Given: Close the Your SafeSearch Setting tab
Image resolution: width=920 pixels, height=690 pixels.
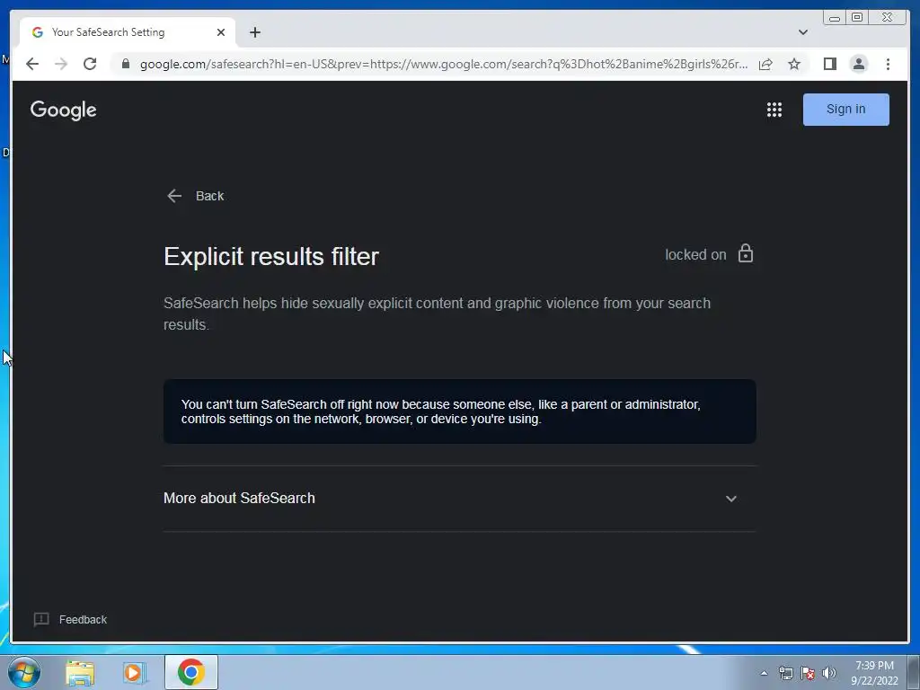Looking at the screenshot, I should coord(221,32).
